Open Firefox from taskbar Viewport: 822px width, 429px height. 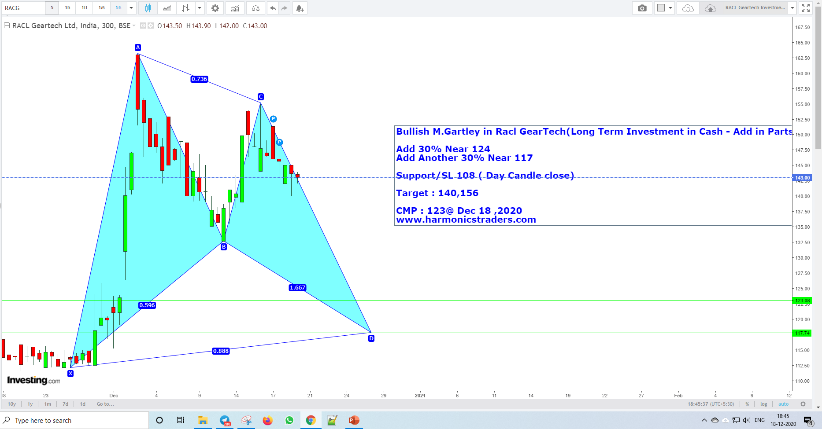click(x=267, y=420)
